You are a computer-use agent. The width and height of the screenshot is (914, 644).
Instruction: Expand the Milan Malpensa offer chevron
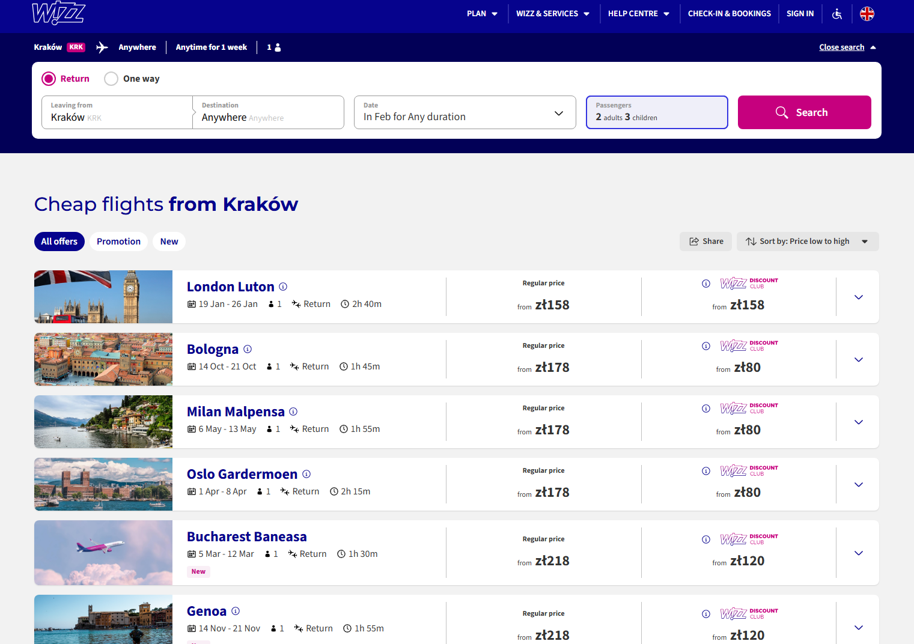(x=859, y=422)
